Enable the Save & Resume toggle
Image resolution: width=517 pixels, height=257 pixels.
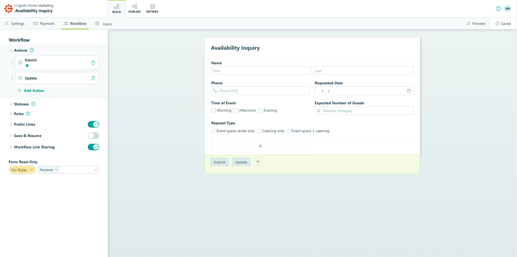[93, 136]
